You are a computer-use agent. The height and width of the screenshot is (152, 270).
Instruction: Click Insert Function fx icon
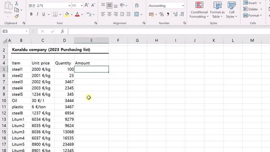click(x=62, y=31)
